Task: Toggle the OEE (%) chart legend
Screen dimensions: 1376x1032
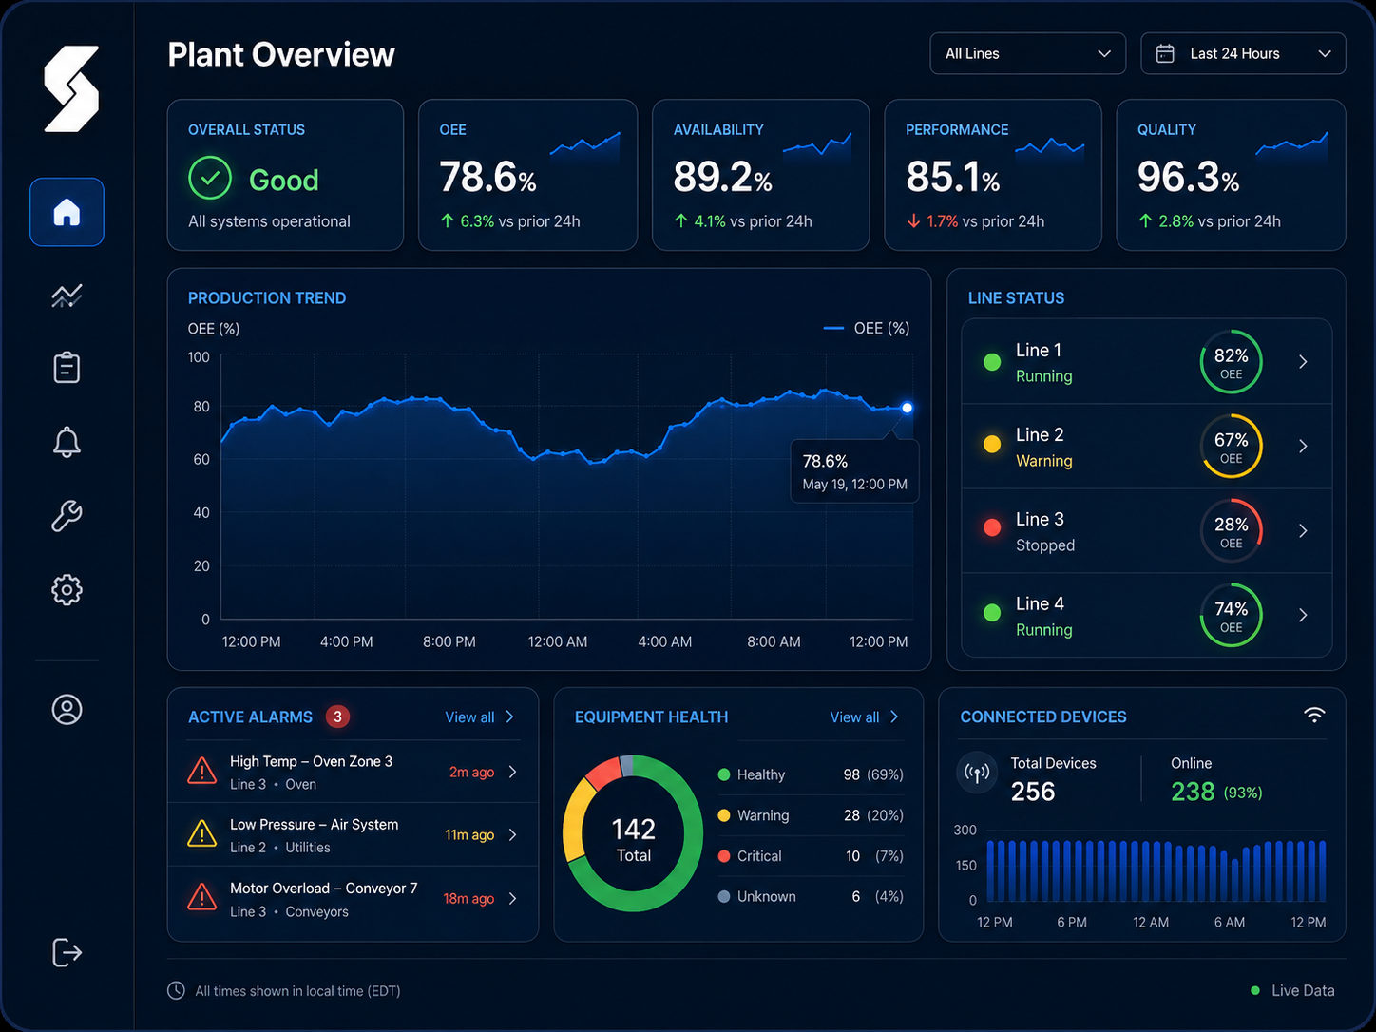Action: point(867,328)
